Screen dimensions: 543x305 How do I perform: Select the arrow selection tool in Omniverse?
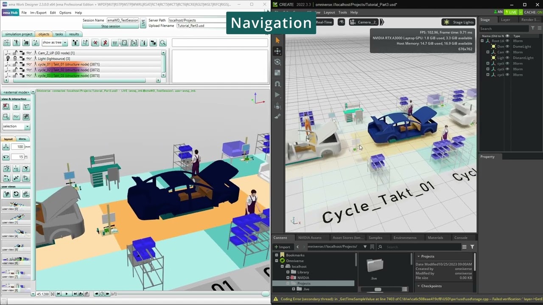pyautogui.click(x=278, y=40)
